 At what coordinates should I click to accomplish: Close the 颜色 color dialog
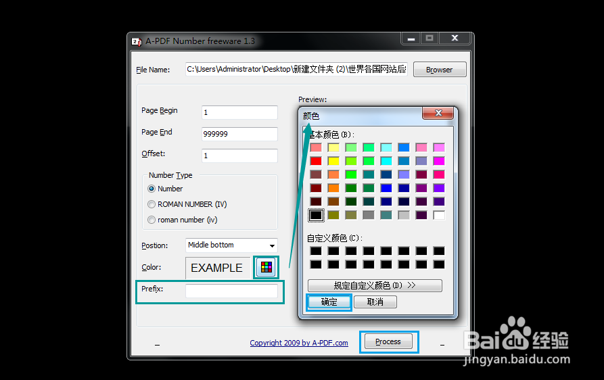438,113
